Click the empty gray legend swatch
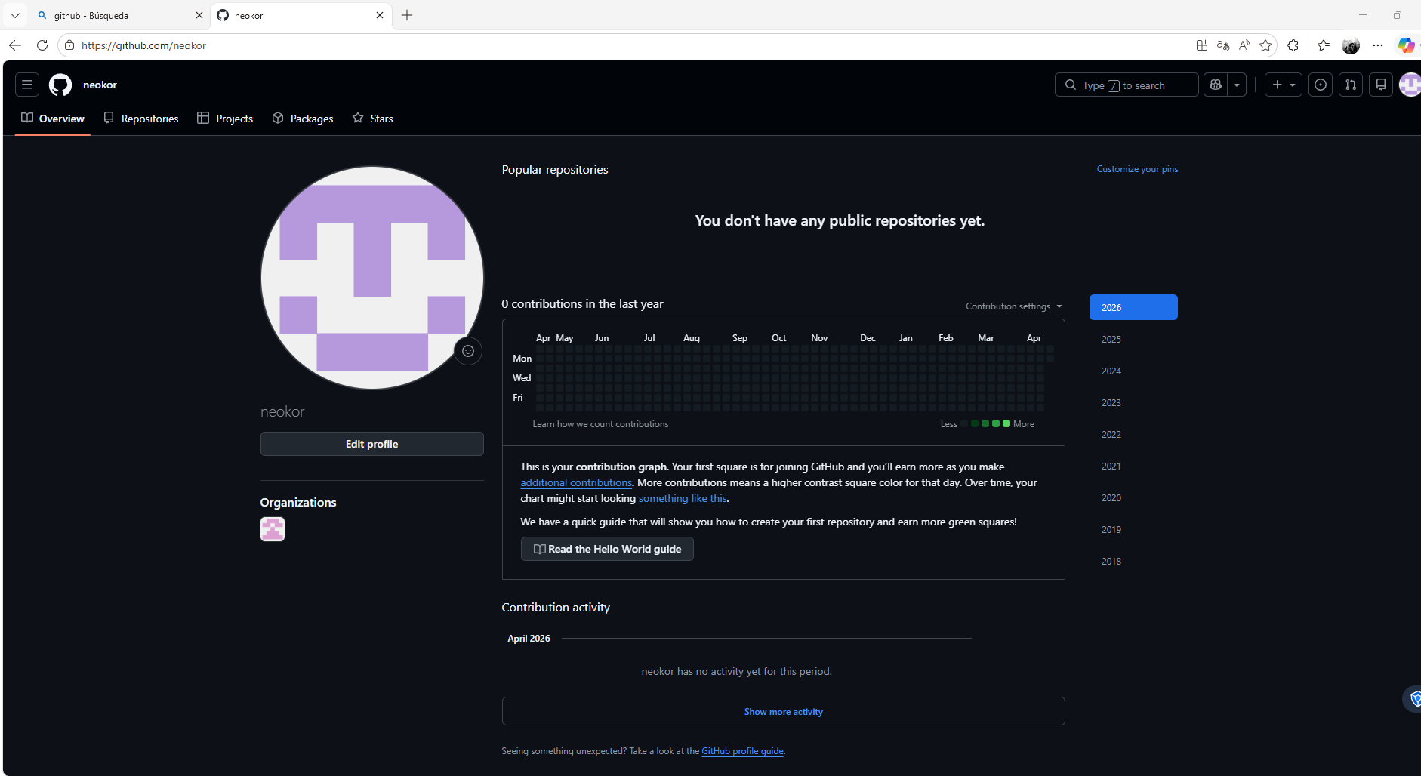Image resolution: width=1421 pixels, height=776 pixels. [x=964, y=423]
